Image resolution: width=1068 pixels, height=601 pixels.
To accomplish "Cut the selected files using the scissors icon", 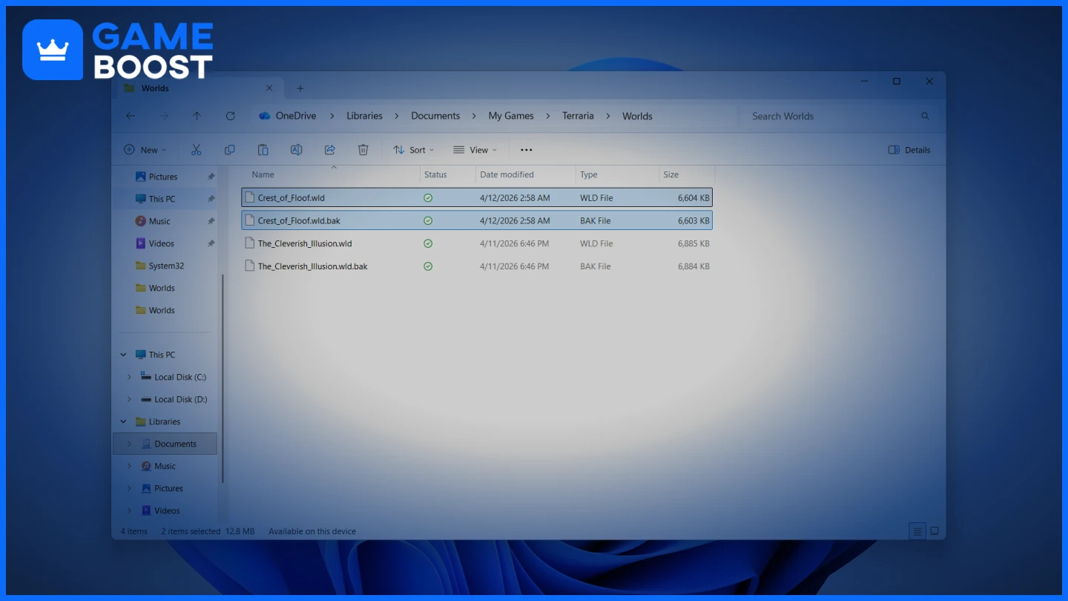I will point(196,149).
